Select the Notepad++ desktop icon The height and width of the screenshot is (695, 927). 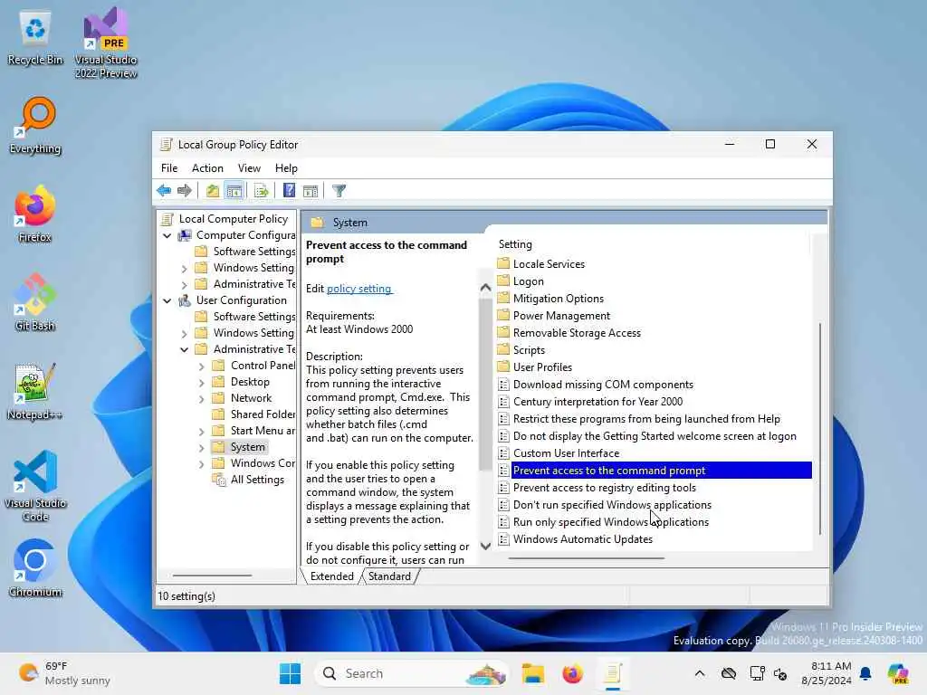(35, 392)
